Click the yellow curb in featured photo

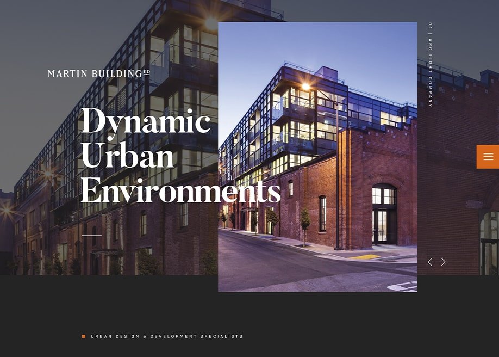coord(364,256)
